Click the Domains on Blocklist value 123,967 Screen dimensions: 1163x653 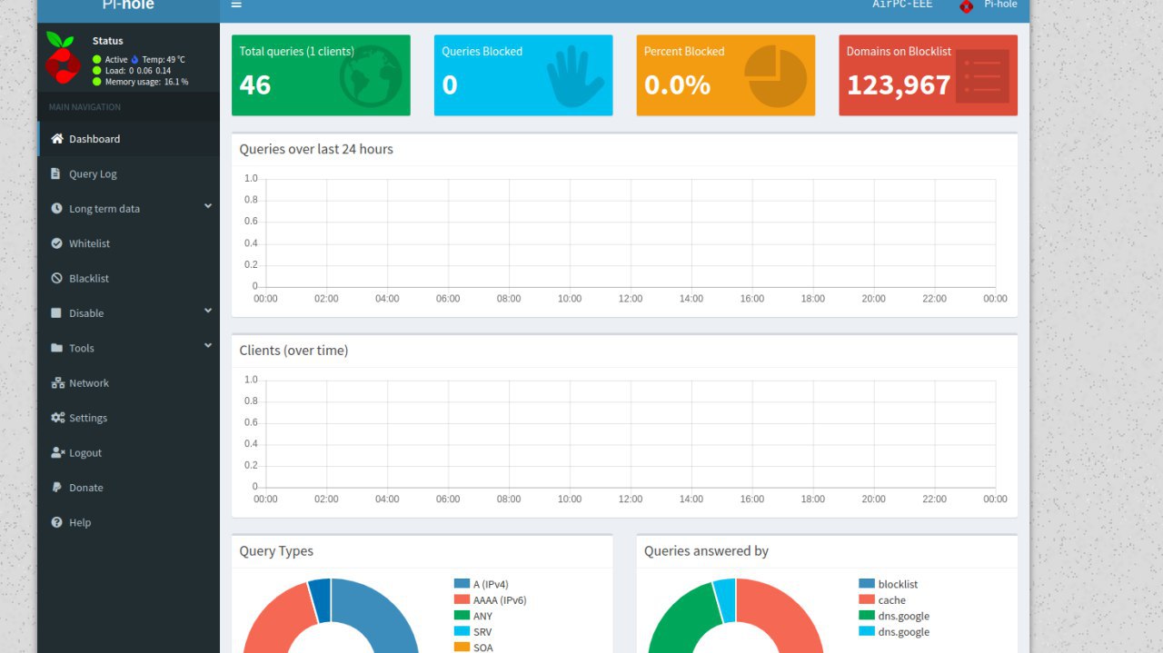point(899,84)
